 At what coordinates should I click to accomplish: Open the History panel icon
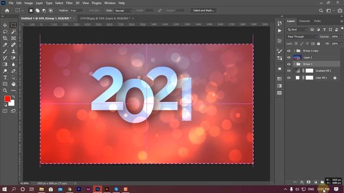tap(279, 24)
